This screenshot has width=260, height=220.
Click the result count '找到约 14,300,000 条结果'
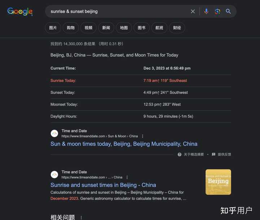pyautogui.click(x=73, y=44)
